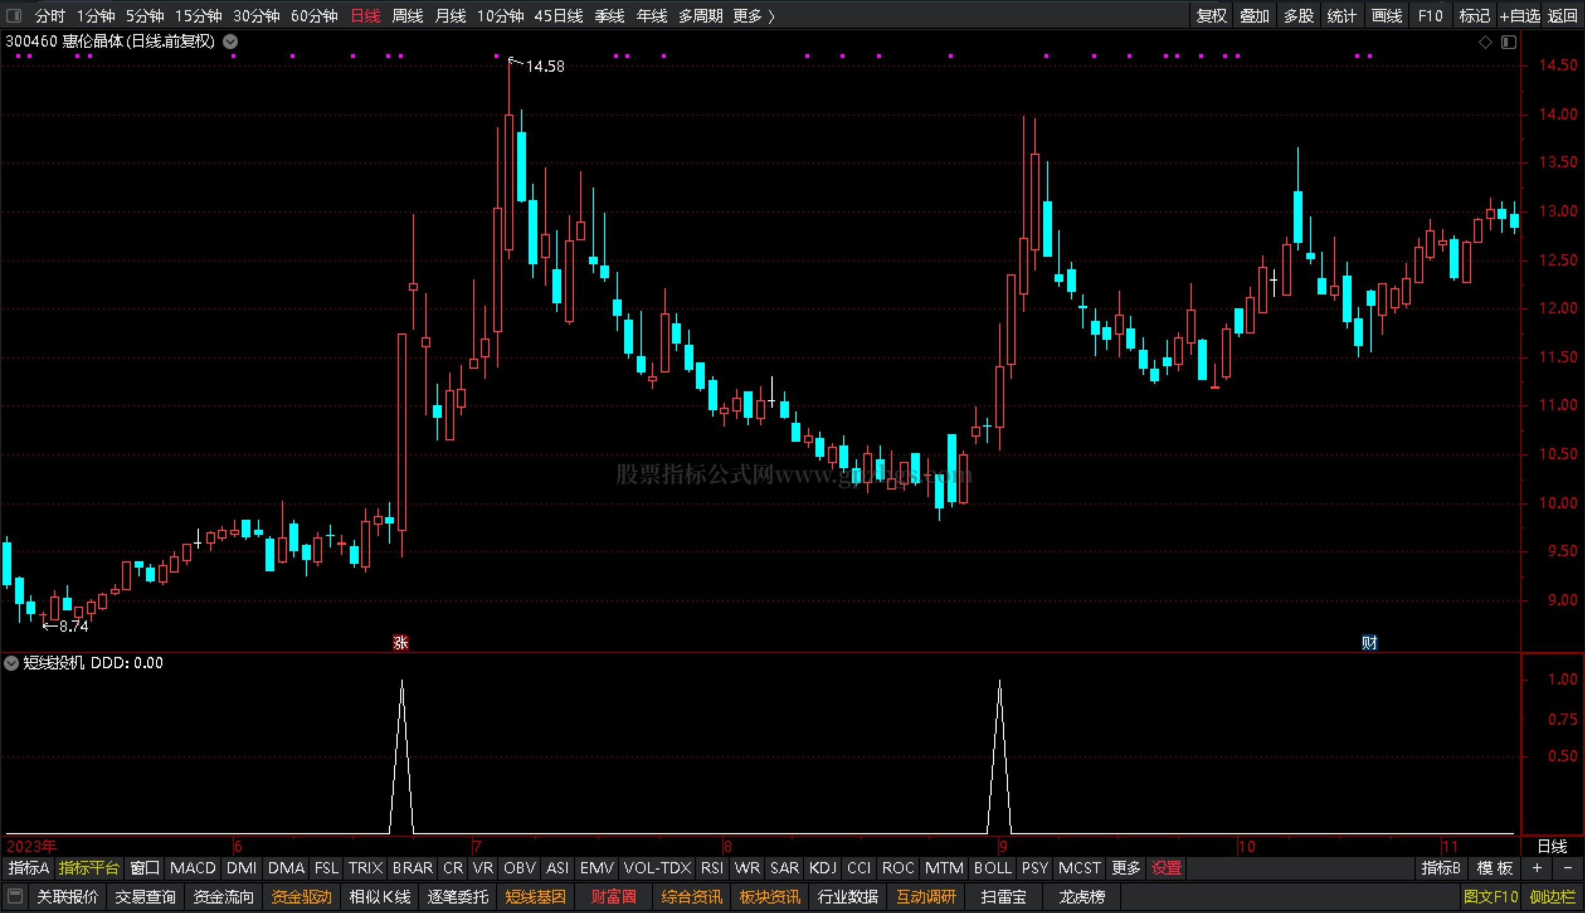
Task: Click the plus zoom-in button
Action: click(x=1537, y=868)
